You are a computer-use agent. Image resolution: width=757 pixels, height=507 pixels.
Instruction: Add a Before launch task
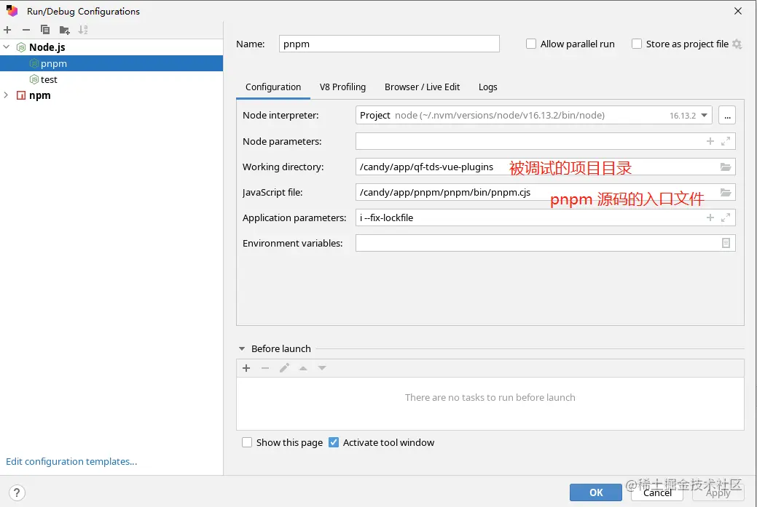point(246,368)
